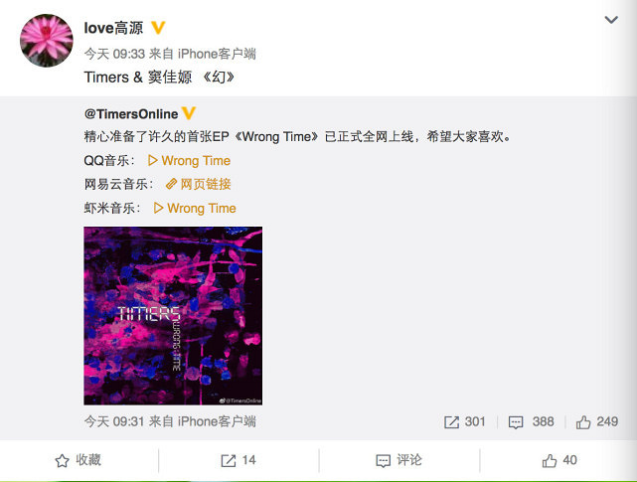Open the 评论 comment section
The height and width of the screenshot is (482, 637).
(398, 460)
